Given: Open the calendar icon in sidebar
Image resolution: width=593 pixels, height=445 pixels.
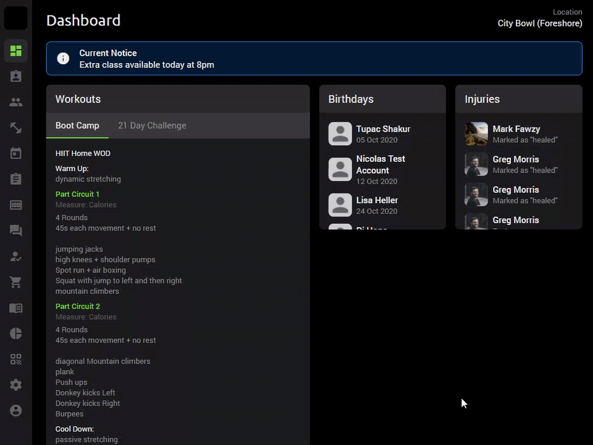Looking at the screenshot, I should [16, 153].
